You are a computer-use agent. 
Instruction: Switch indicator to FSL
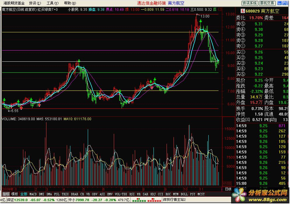pyautogui.click(x=57, y=194)
